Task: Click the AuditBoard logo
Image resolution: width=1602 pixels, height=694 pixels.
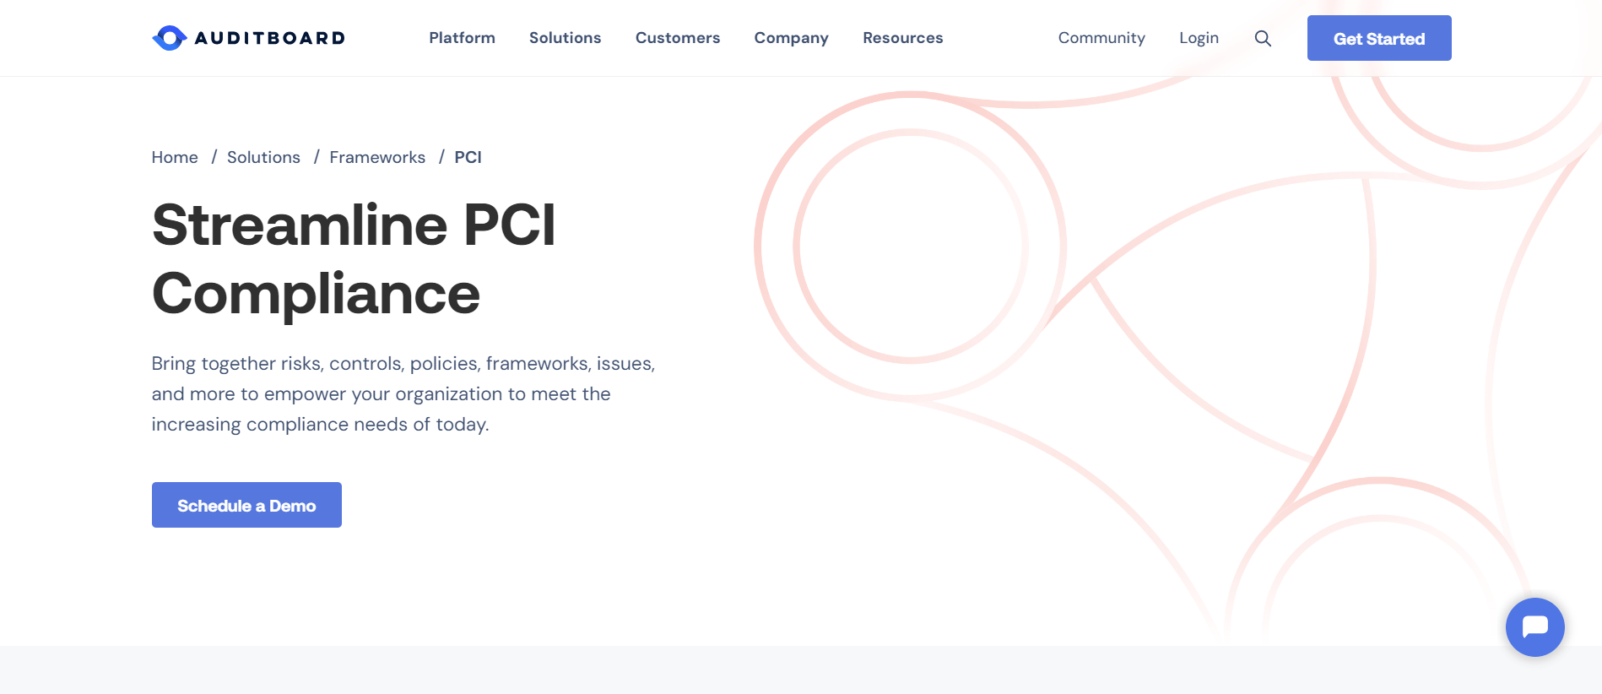Action: pyautogui.click(x=248, y=38)
